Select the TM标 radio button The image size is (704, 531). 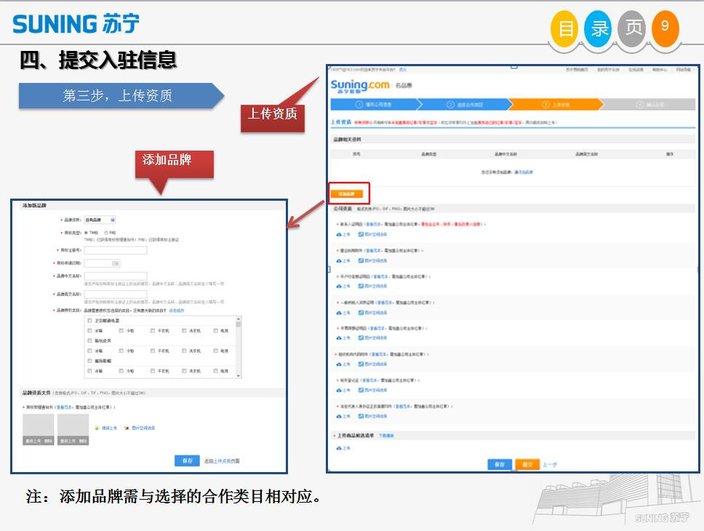pos(87,233)
